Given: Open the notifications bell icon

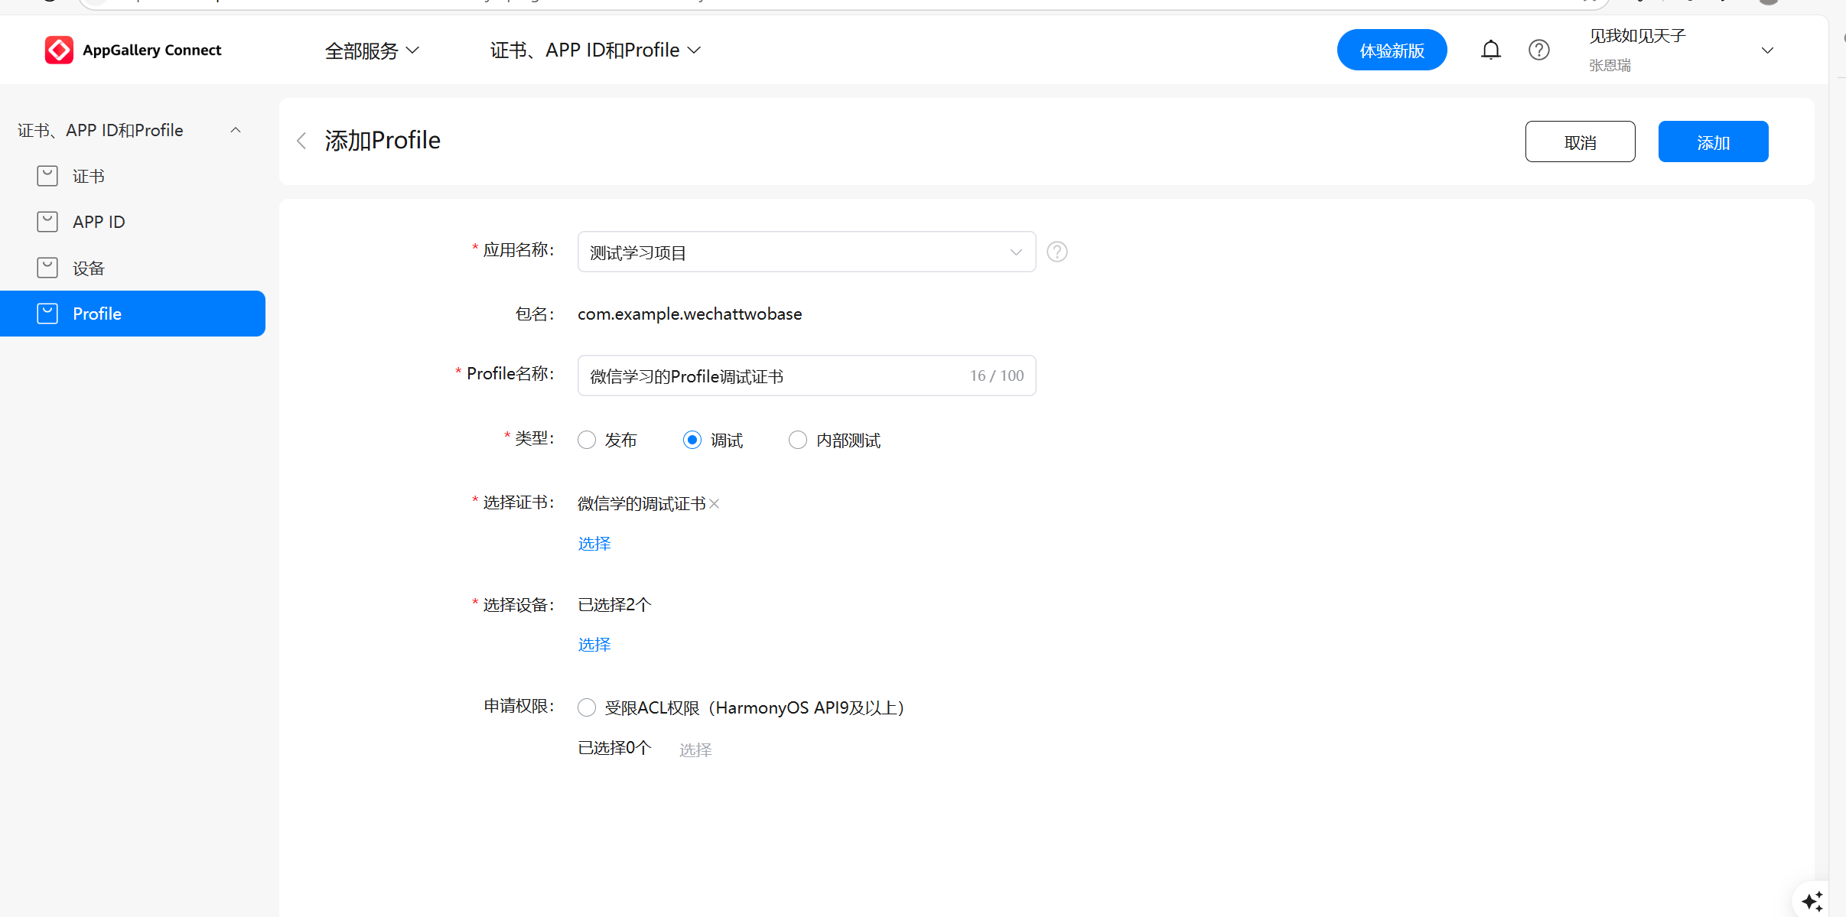Looking at the screenshot, I should click(1490, 50).
